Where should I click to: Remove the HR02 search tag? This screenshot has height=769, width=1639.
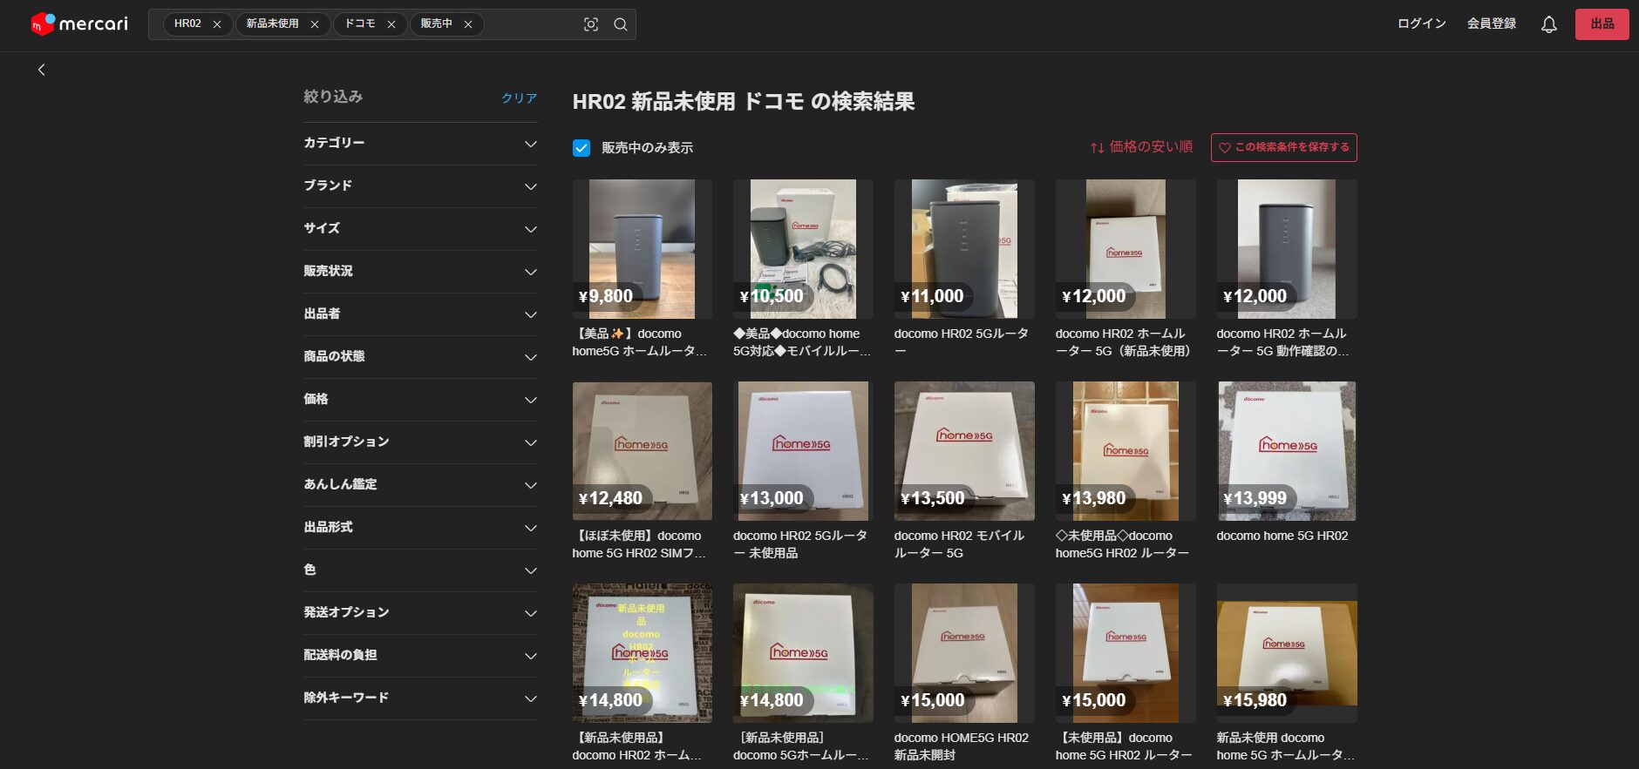pos(217,24)
